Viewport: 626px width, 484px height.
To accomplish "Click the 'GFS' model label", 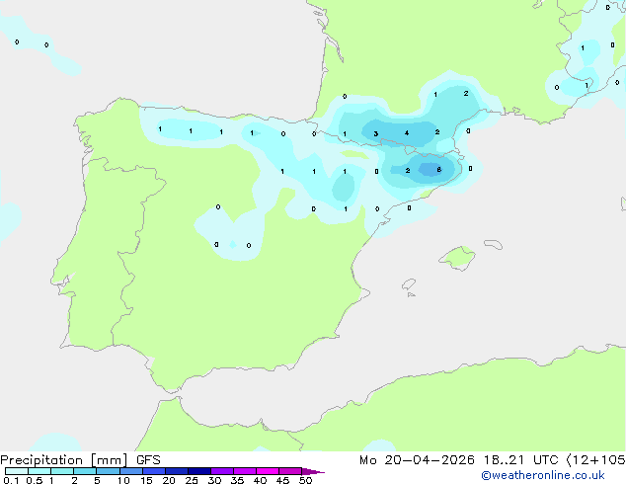I will click(148, 460).
